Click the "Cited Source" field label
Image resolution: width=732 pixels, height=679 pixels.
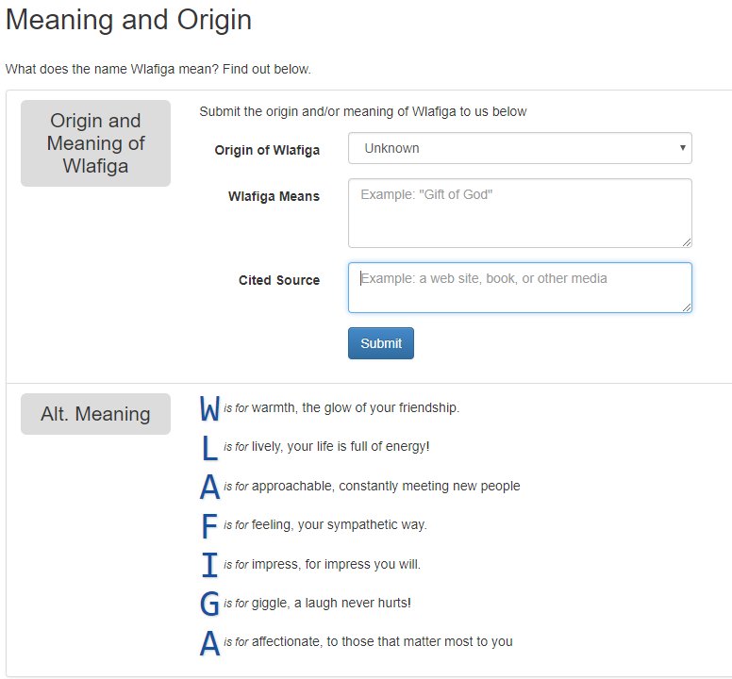[x=279, y=280]
